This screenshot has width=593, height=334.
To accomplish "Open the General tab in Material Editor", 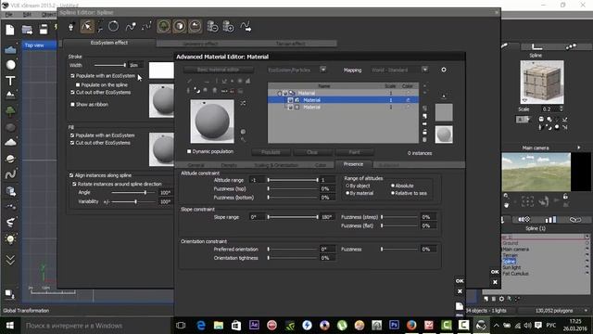I will [196, 165].
